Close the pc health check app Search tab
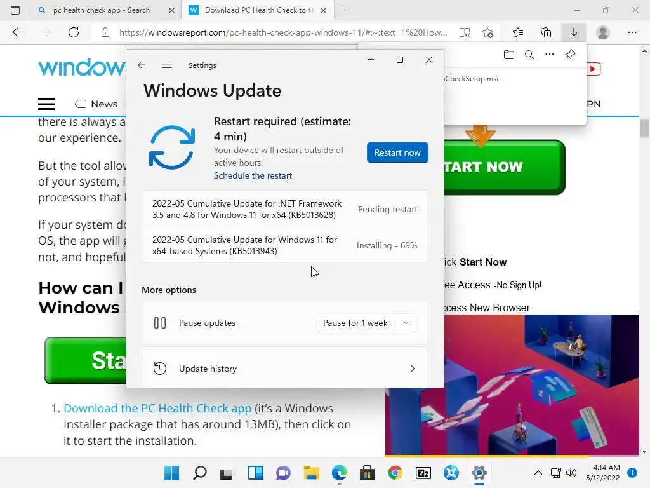650x488 pixels. pyautogui.click(x=171, y=10)
